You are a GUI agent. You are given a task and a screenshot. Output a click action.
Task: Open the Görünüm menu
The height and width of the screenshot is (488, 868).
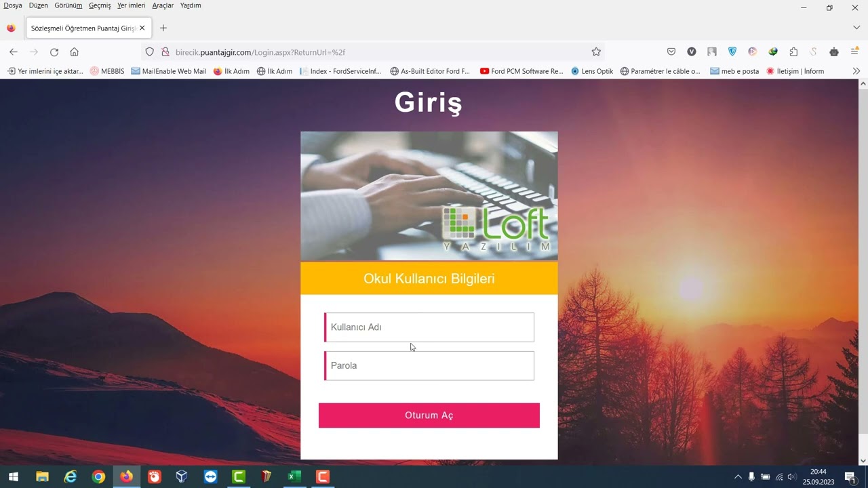(x=68, y=5)
